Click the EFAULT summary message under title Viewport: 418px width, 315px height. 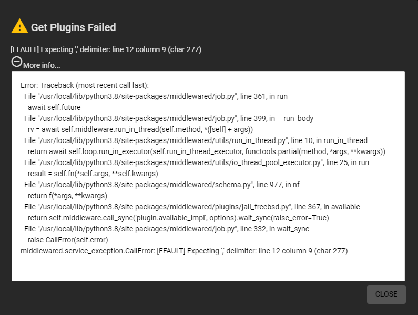pos(106,49)
